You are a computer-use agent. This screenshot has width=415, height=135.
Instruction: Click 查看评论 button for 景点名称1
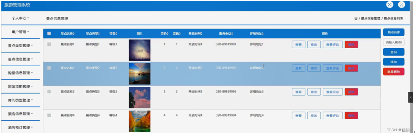[x=333, y=45]
